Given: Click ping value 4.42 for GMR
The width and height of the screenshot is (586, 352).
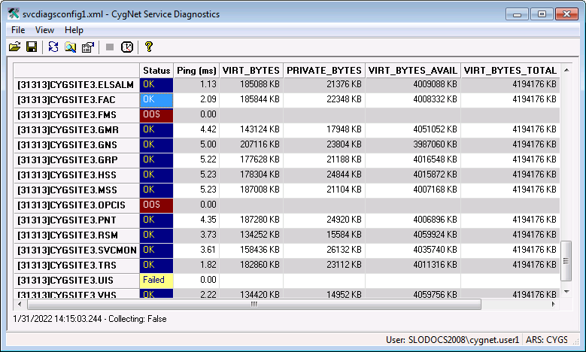Looking at the screenshot, I should tap(208, 129).
